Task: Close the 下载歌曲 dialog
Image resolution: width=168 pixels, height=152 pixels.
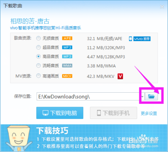Action: pos(162,7)
